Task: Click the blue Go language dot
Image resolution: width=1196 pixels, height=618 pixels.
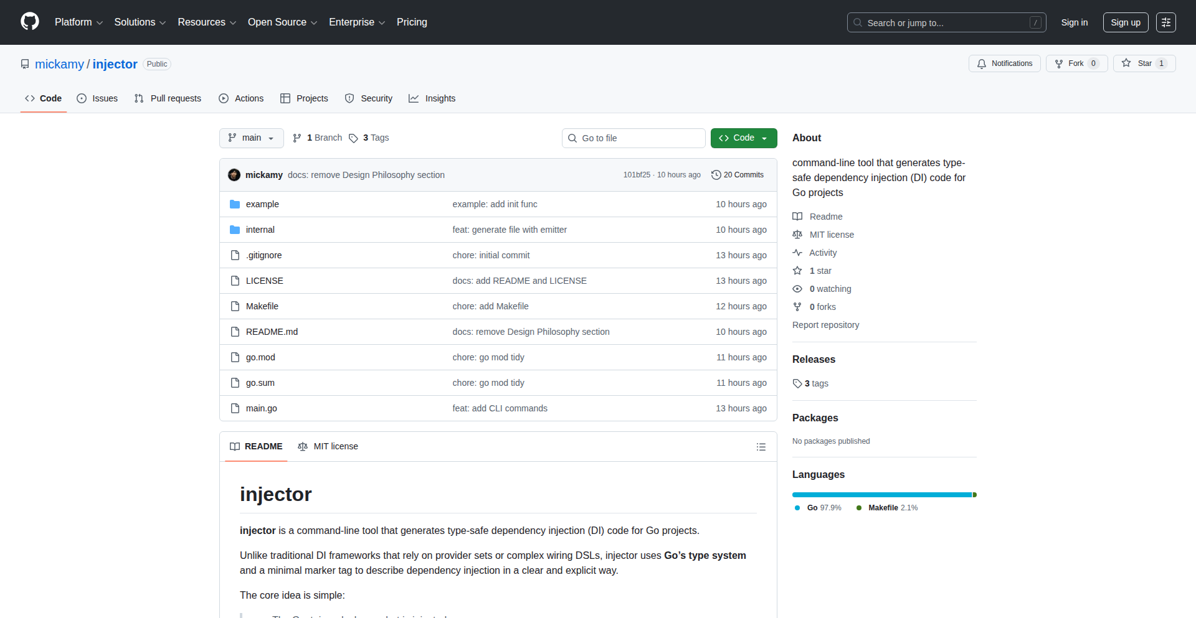Action: coord(797,508)
